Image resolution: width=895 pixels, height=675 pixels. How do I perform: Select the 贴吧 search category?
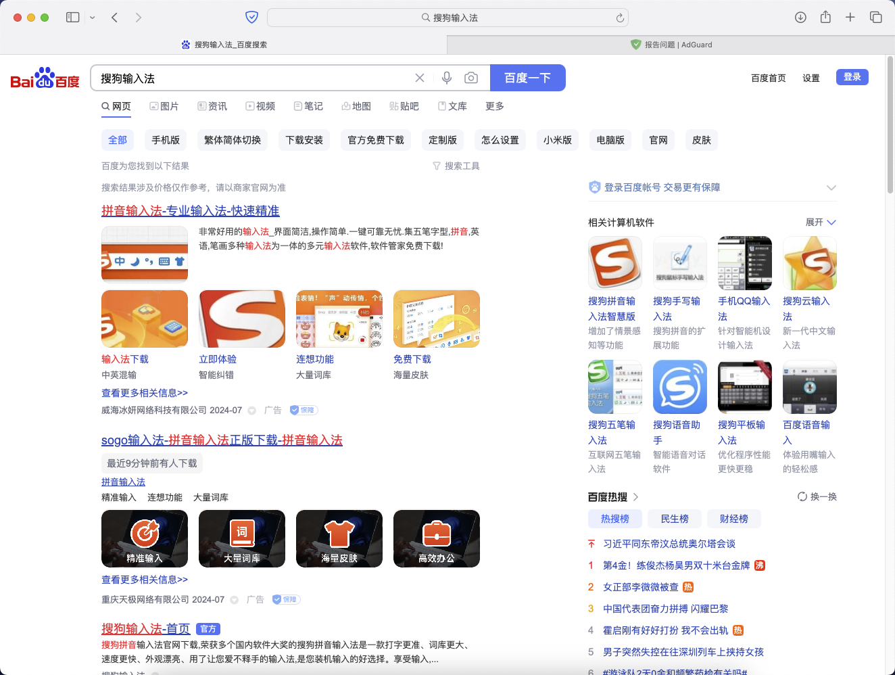(x=404, y=106)
